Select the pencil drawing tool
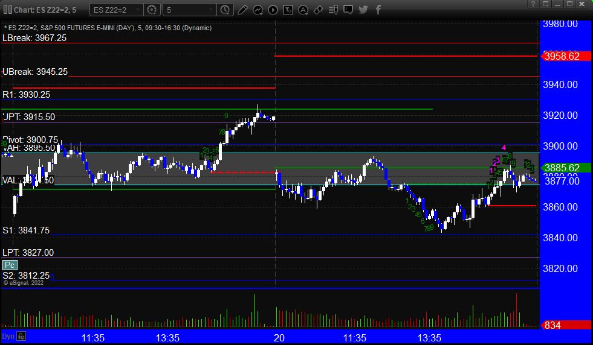This screenshot has width=593, height=345. pyautogui.click(x=243, y=10)
